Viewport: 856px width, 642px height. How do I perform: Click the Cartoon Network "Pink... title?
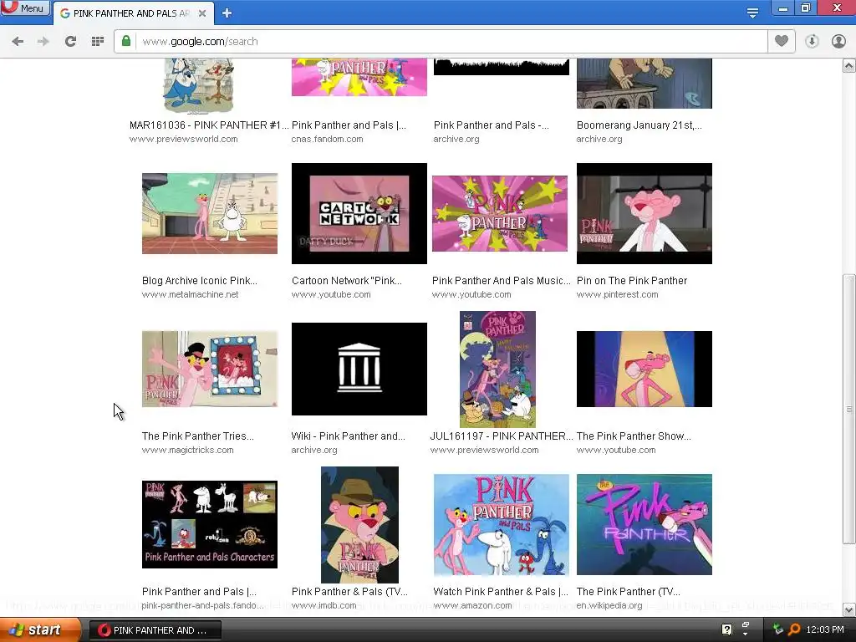tap(347, 281)
